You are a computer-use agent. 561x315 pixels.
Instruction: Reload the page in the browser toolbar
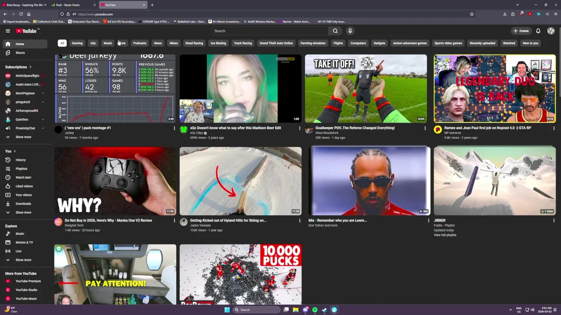[x=21, y=14]
